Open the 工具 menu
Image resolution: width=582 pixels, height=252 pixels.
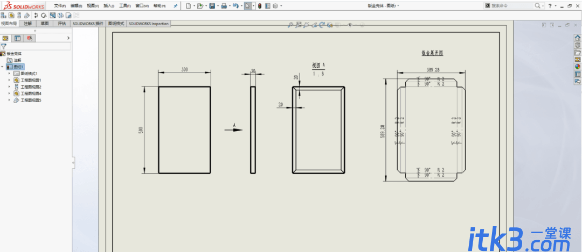[125, 6]
